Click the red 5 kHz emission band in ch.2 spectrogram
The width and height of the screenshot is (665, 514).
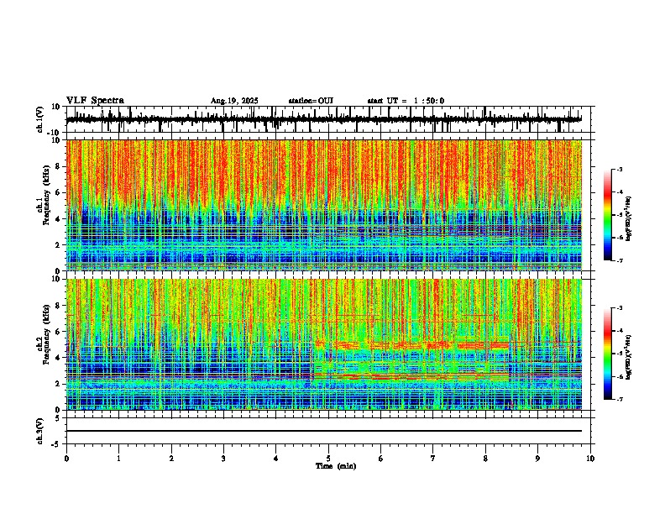point(411,345)
